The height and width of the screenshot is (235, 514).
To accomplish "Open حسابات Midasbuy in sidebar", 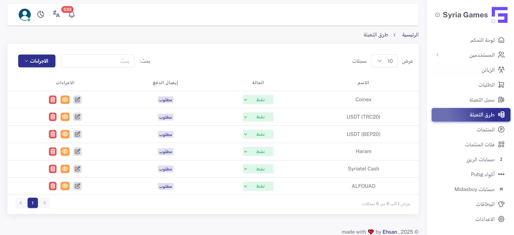I will click(x=471, y=189).
